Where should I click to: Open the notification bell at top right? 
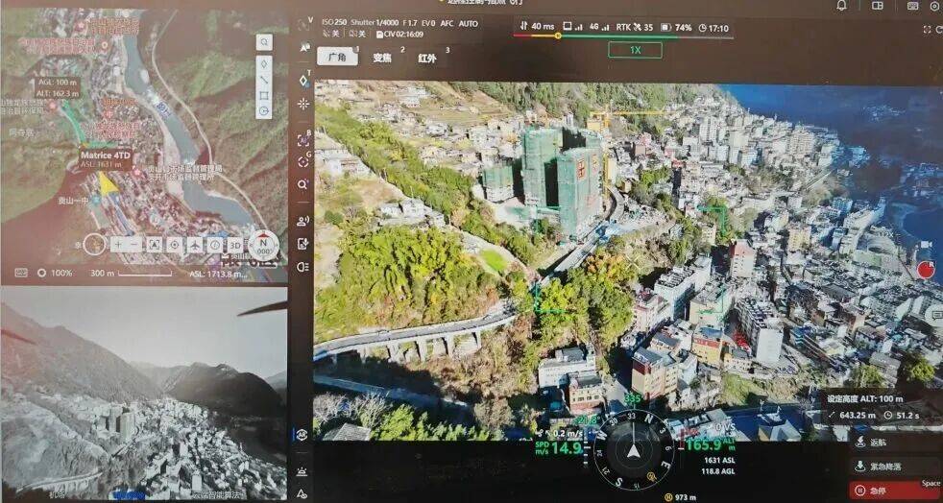(x=841, y=6)
